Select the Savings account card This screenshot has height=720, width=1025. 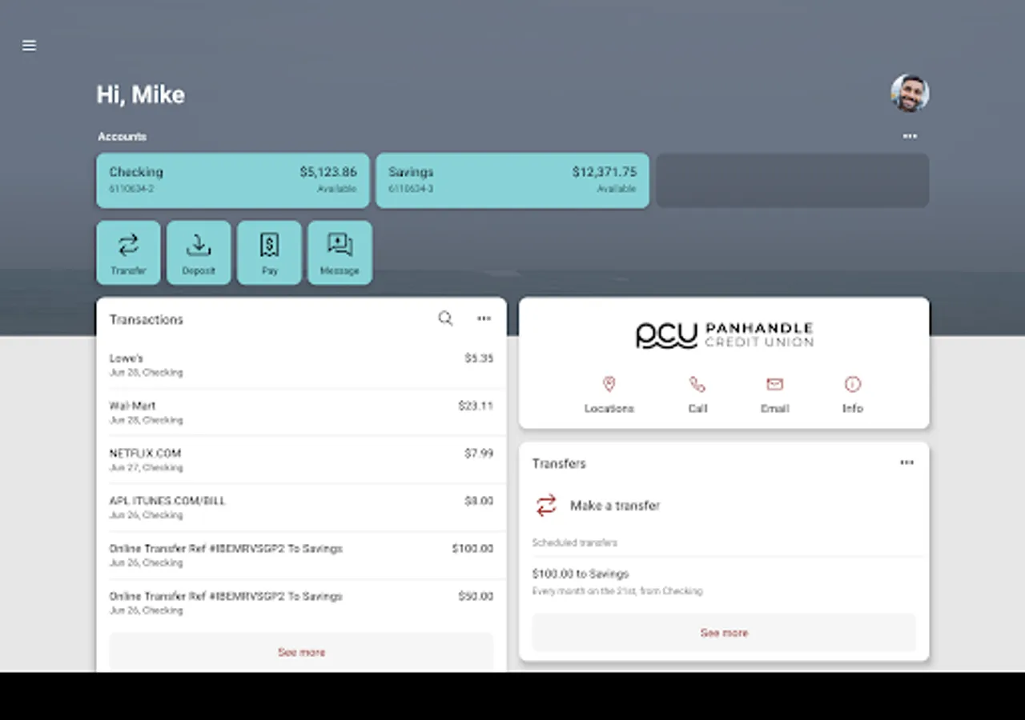pyautogui.click(x=512, y=180)
